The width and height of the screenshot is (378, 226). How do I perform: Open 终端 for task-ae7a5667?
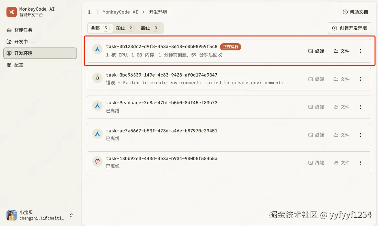(x=316, y=135)
